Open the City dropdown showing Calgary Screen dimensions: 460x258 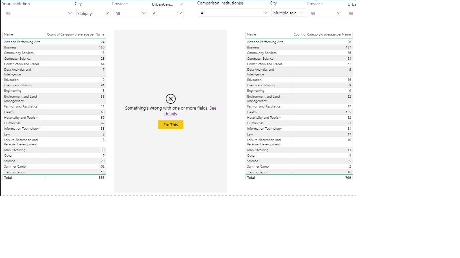(93, 13)
